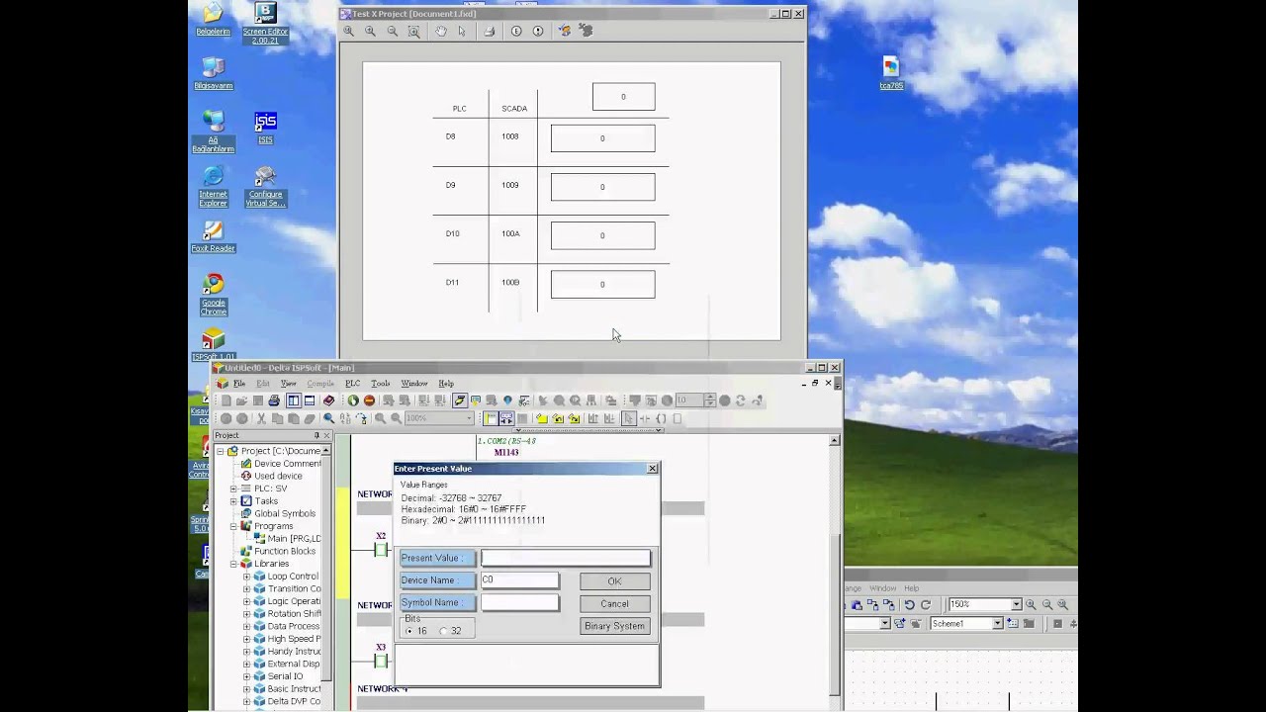The width and height of the screenshot is (1266, 712).
Task: Toggle the ladder monitoring highlighted button in ISPSoft
Action: [506, 418]
